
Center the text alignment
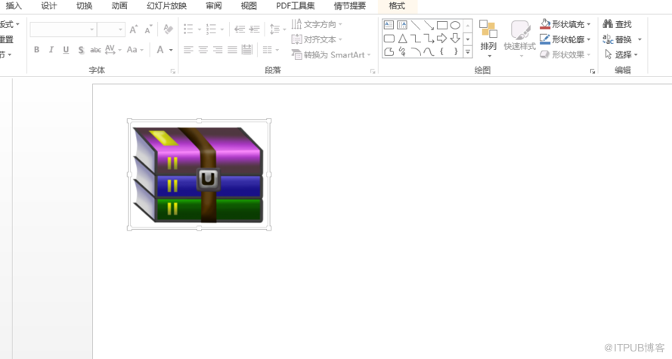(203, 50)
